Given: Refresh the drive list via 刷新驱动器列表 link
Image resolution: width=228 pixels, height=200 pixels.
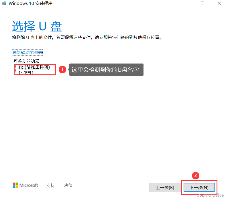Looking at the screenshot, I should 27,52.
